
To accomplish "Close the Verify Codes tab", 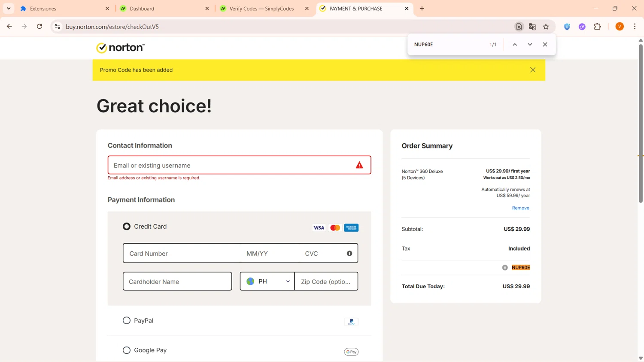I will pyautogui.click(x=307, y=9).
